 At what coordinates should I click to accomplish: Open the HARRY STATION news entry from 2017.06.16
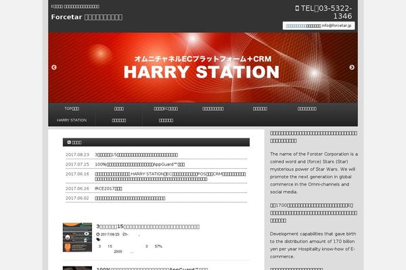click(171, 176)
